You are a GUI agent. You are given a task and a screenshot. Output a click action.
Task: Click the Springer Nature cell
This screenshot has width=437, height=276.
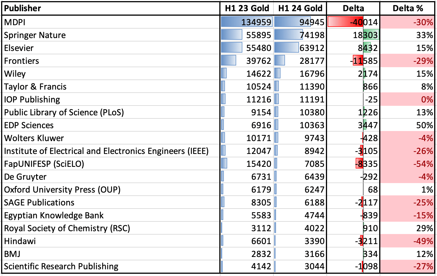pyautogui.click(x=111, y=35)
